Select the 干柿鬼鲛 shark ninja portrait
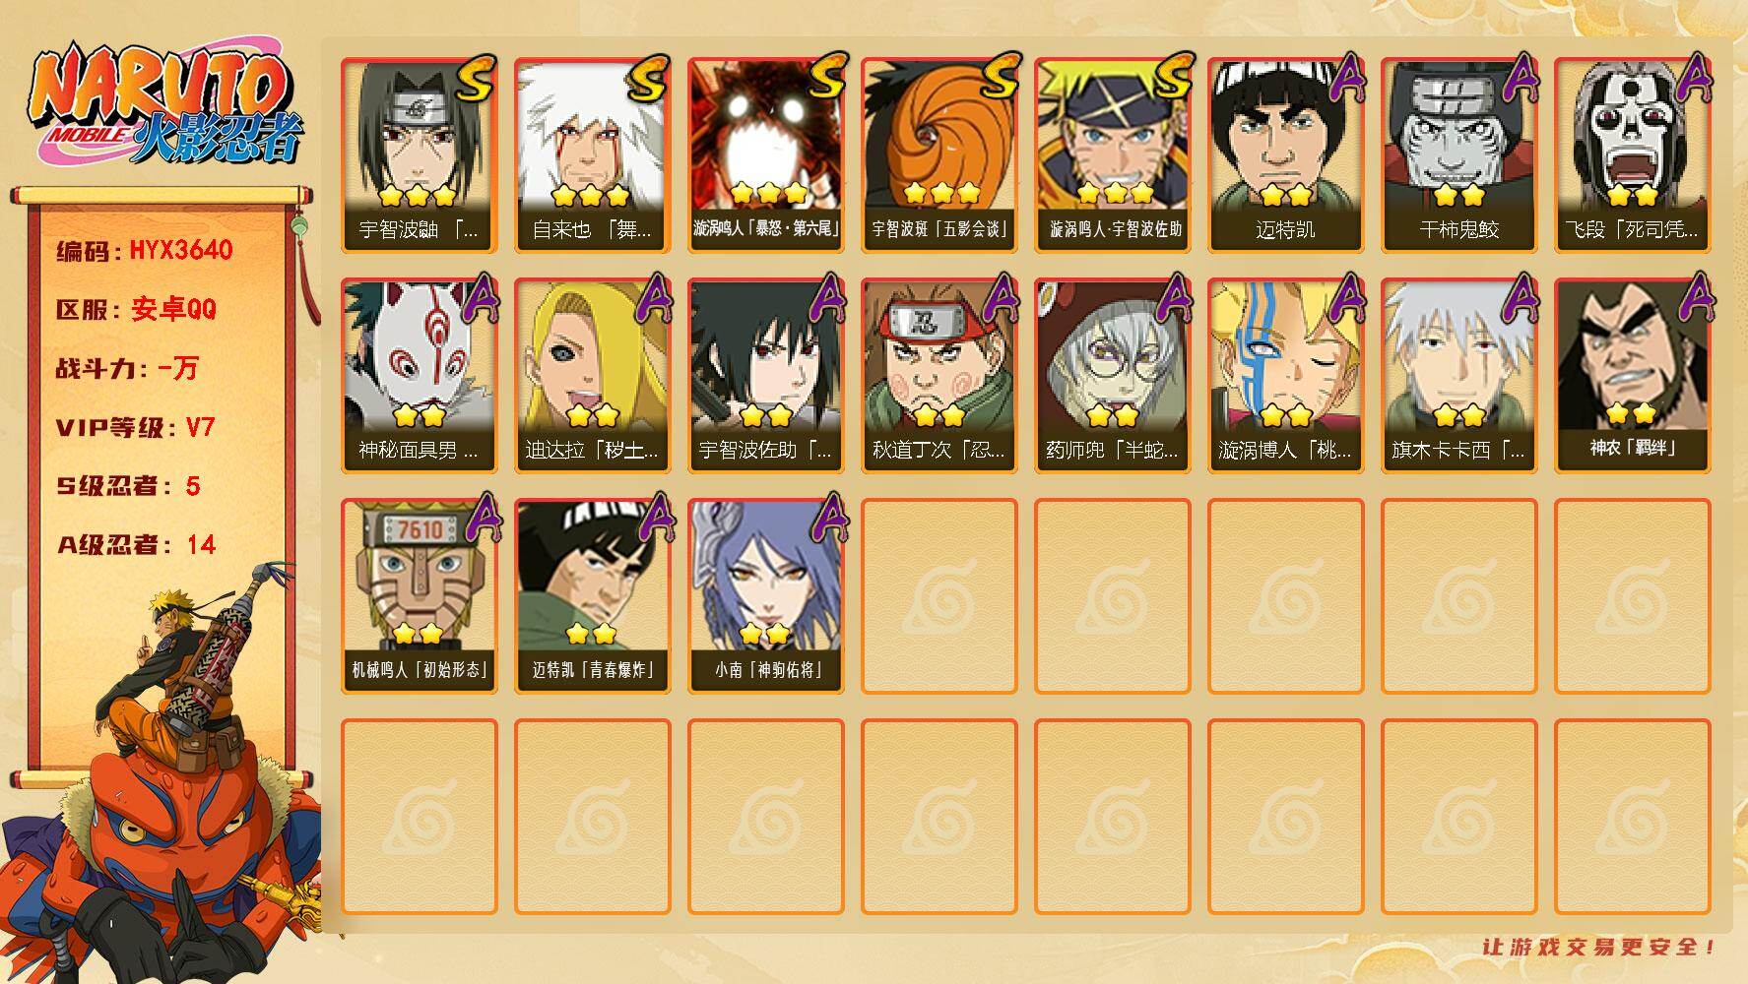 pyautogui.click(x=1459, y=155)
